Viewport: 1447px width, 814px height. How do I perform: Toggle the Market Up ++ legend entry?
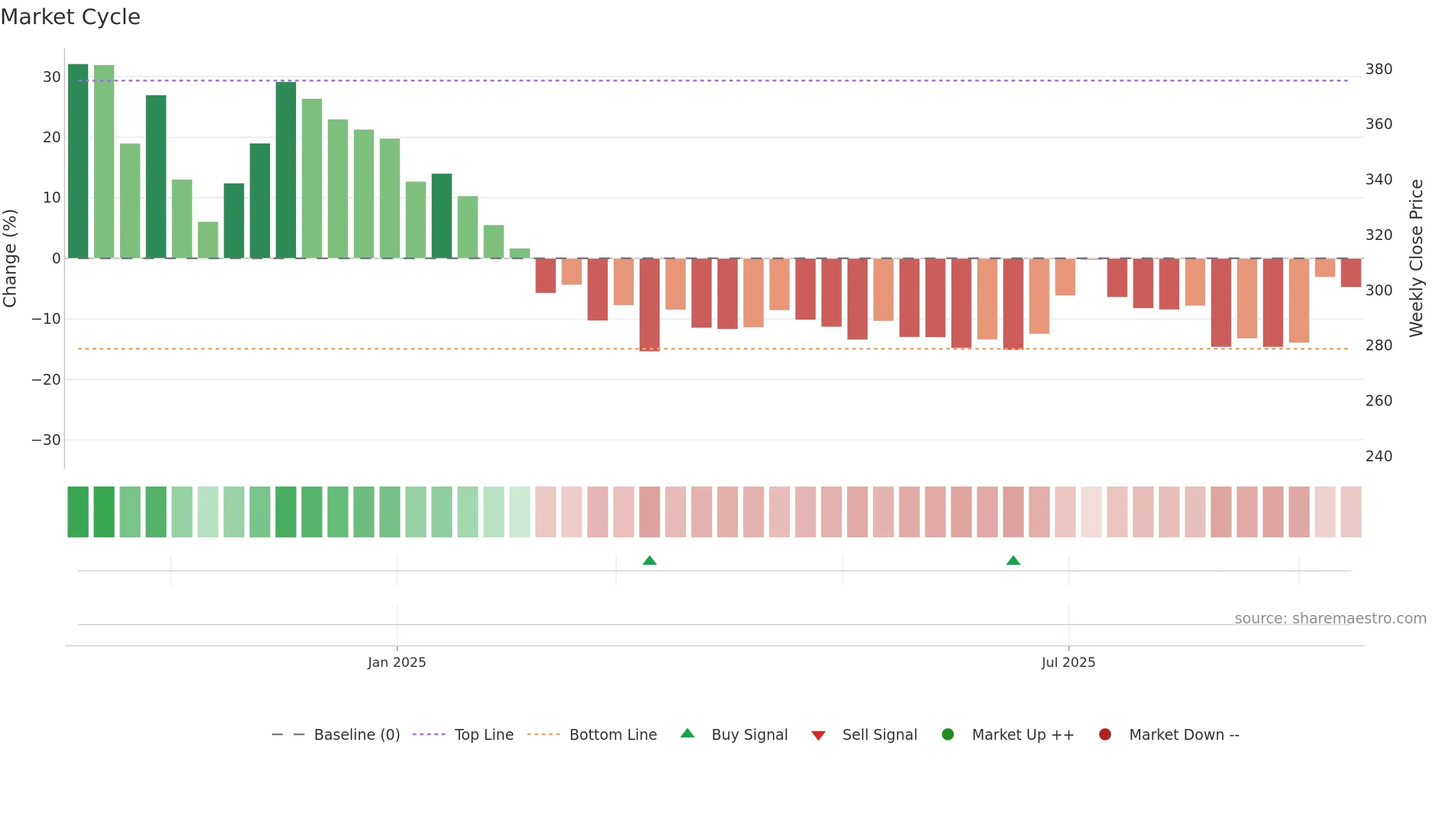(1007, 734)
